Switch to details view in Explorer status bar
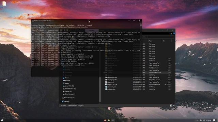 point(171,105)
